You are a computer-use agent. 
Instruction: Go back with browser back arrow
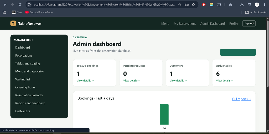pos(5,5)
